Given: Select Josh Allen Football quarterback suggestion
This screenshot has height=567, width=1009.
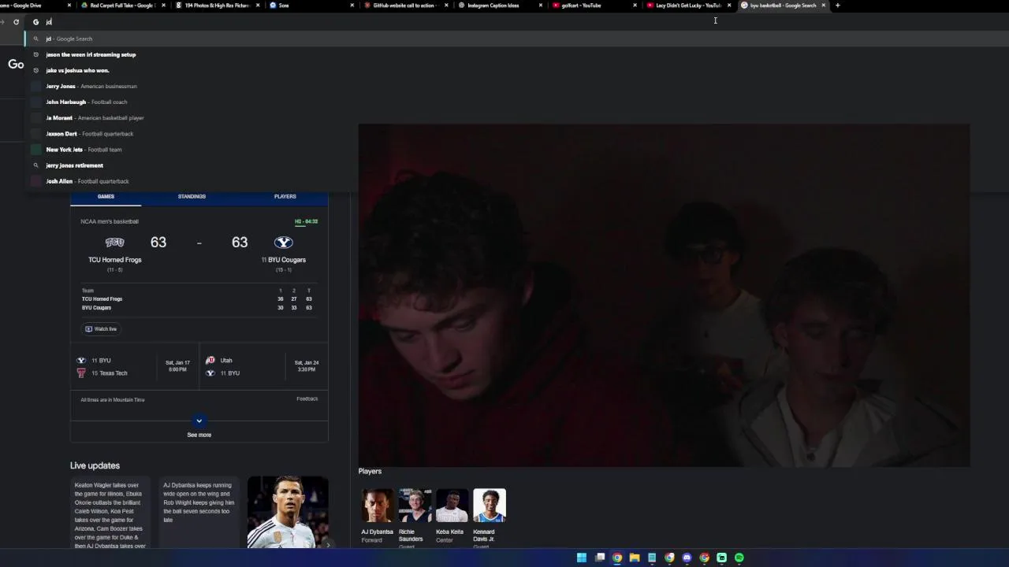Looking at the screenshot, I should [x=516, y=181].
